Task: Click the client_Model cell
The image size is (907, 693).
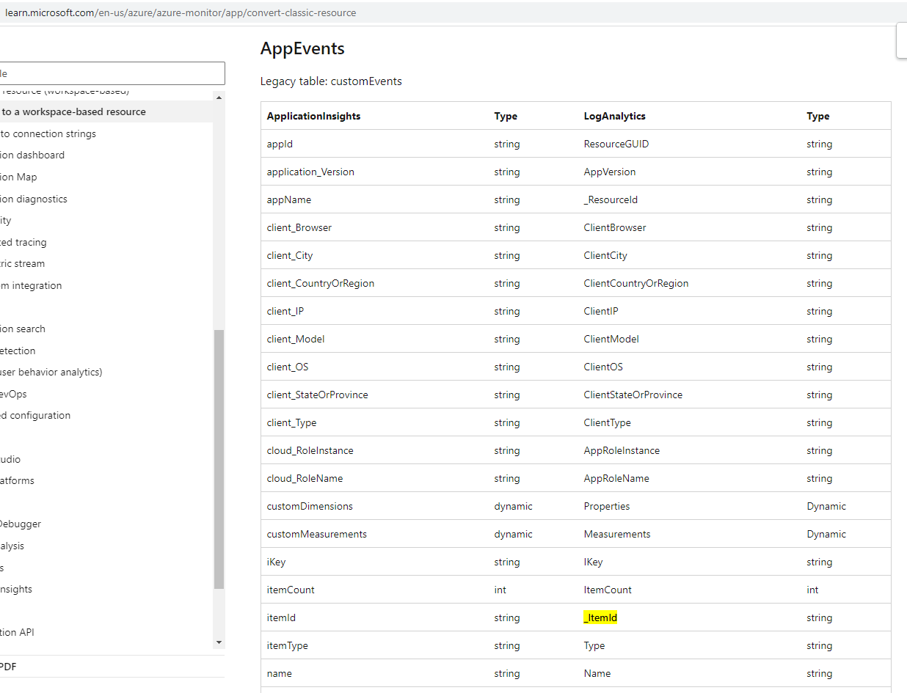Action: coord(296,339)
